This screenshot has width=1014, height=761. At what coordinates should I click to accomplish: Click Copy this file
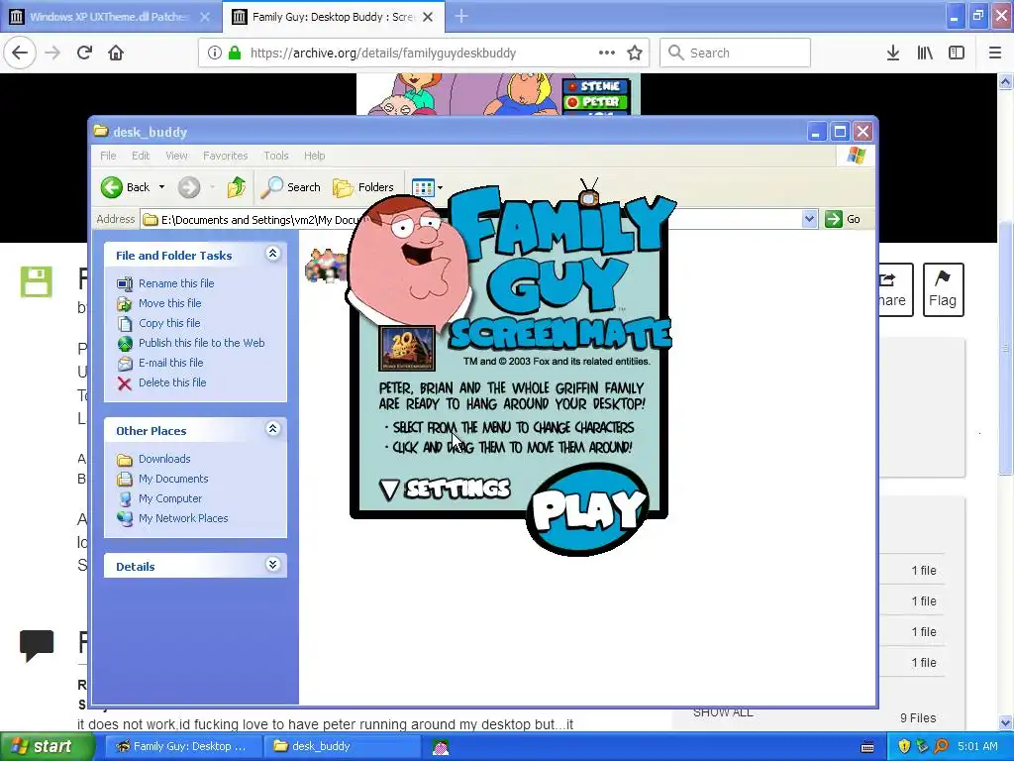click(x=169, y=323)
